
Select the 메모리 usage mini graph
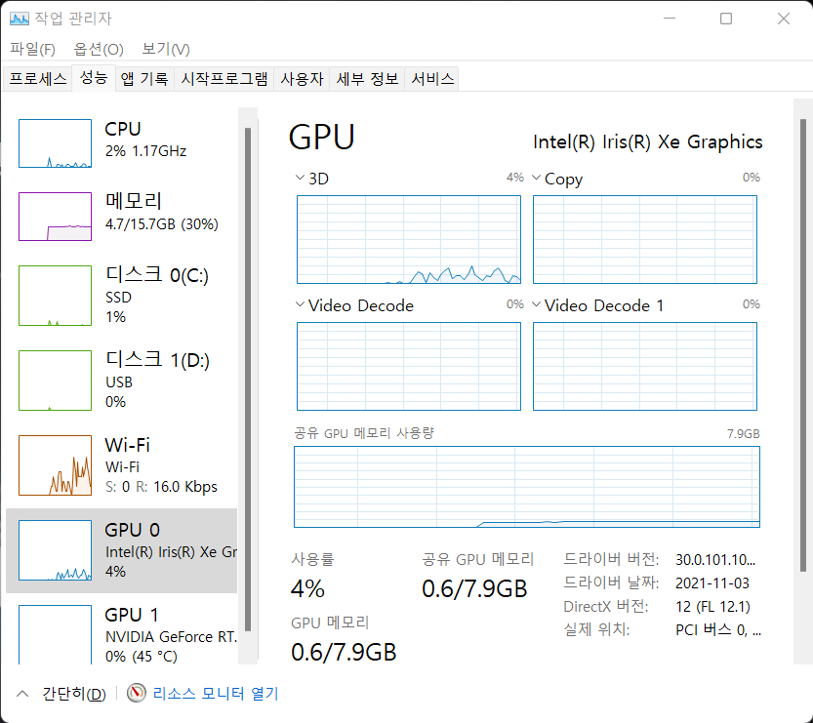54,216
